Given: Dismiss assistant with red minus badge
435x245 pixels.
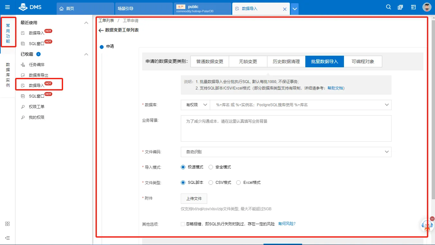Looking at the screenshot, I should pyautogui.click(x=432, y=219).
